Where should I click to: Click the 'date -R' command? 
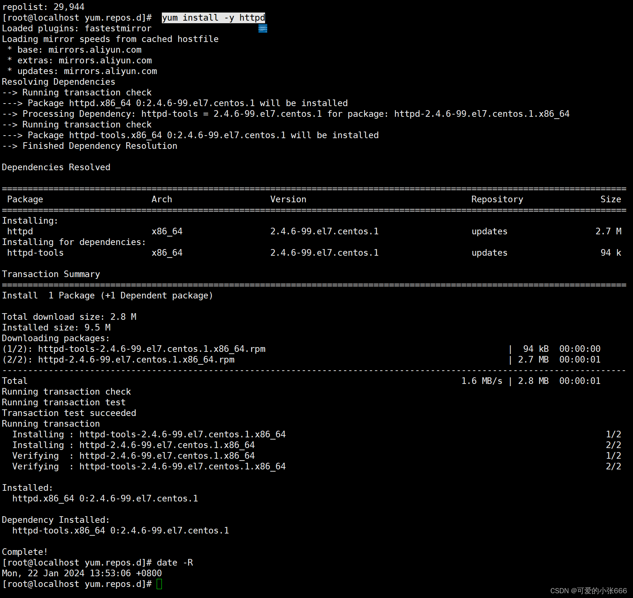pyautogui.click(x=175, y=563)
